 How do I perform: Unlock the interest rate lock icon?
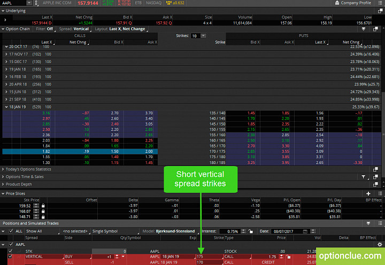250,231
